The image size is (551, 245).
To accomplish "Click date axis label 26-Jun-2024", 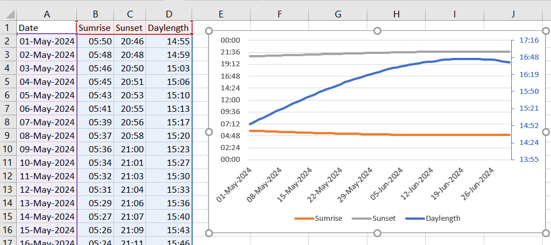I will coord(478,184).
